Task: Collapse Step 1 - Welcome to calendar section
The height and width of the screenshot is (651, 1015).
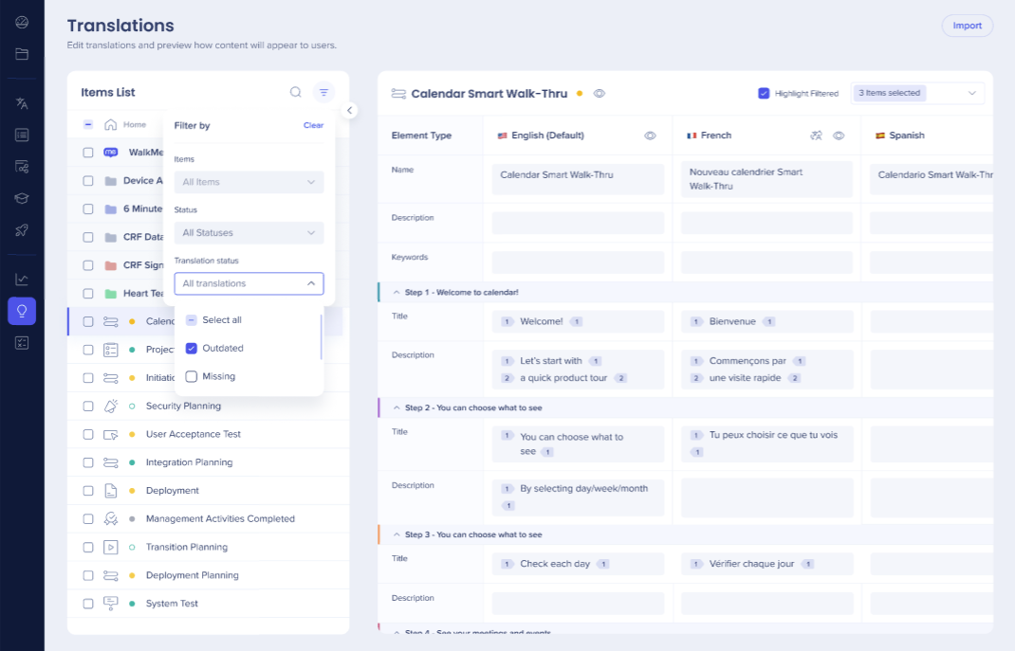Action: (397, 292)
